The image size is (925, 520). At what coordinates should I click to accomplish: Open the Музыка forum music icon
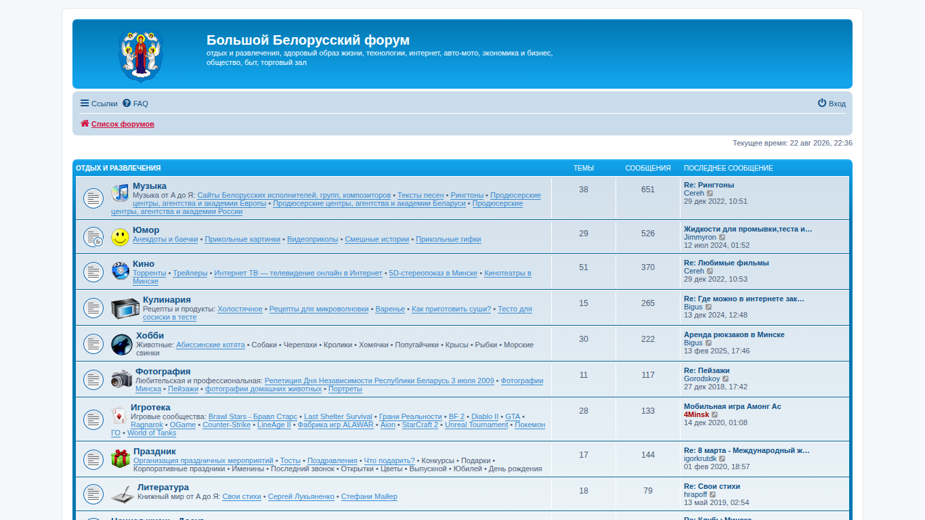click(120, 193)
